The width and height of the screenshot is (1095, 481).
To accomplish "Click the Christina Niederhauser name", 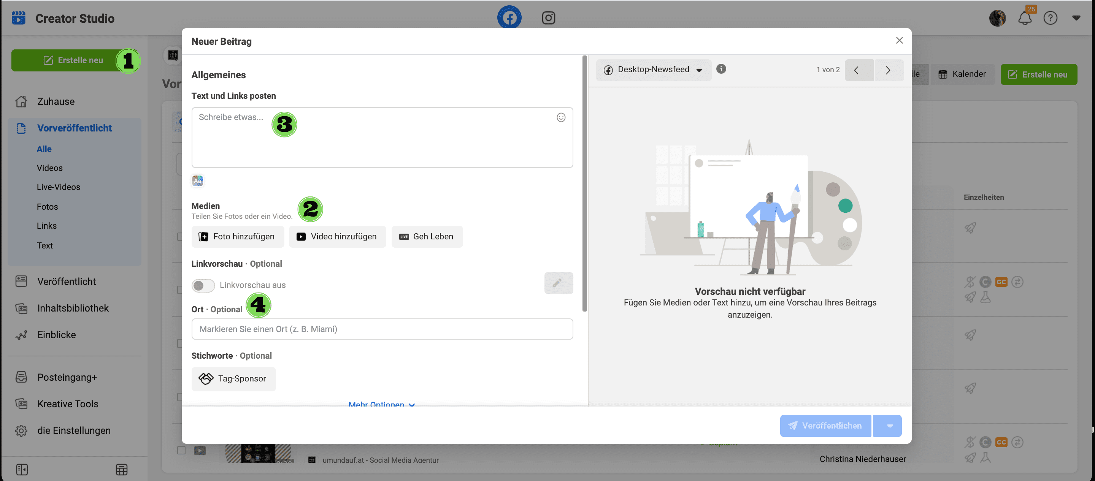I will point(862,459).
